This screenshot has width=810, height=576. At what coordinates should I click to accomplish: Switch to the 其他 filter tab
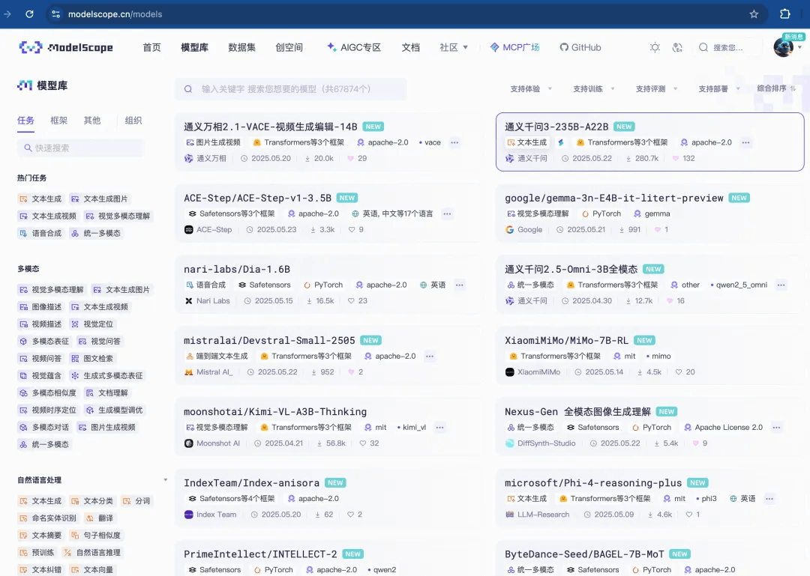point(92,121)
